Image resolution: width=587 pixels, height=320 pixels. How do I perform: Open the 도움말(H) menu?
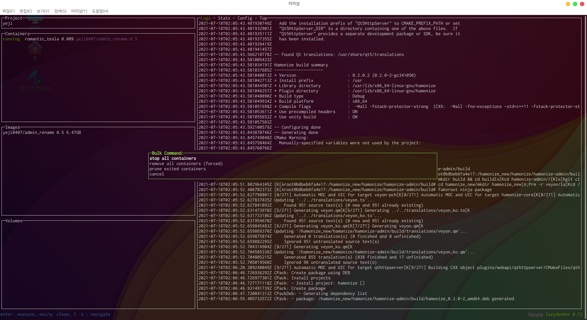click(x=100, y=11)
